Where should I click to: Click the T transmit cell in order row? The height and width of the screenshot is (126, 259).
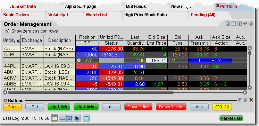click(x=199, y=61)
